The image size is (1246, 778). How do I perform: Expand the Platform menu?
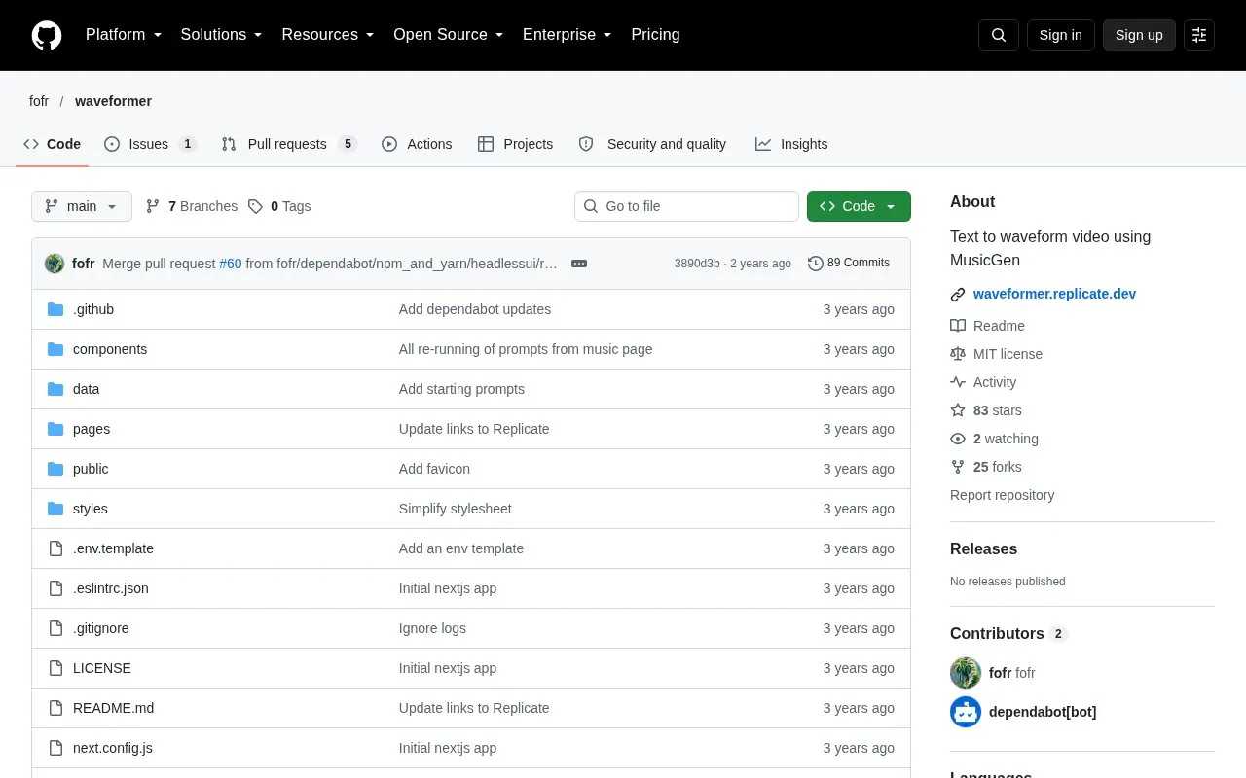point(124,35)
